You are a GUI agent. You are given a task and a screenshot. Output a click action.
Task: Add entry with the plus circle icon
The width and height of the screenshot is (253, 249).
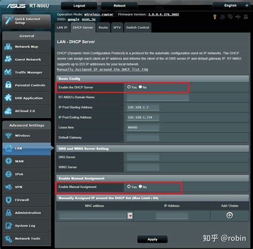[x=230, y=215]
